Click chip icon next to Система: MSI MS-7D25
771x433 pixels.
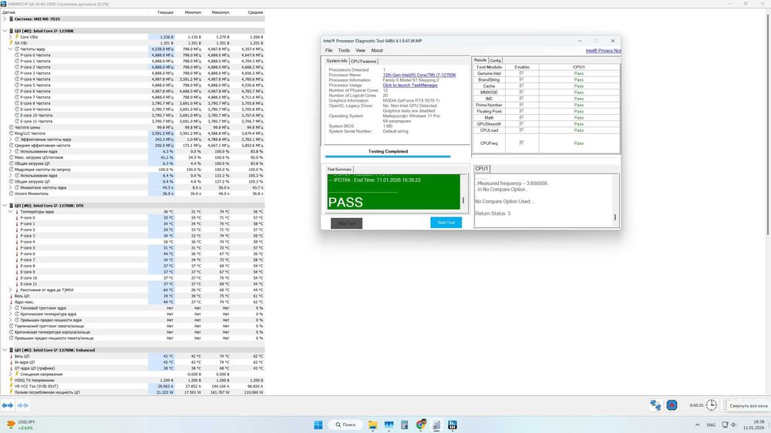[12, 18]
